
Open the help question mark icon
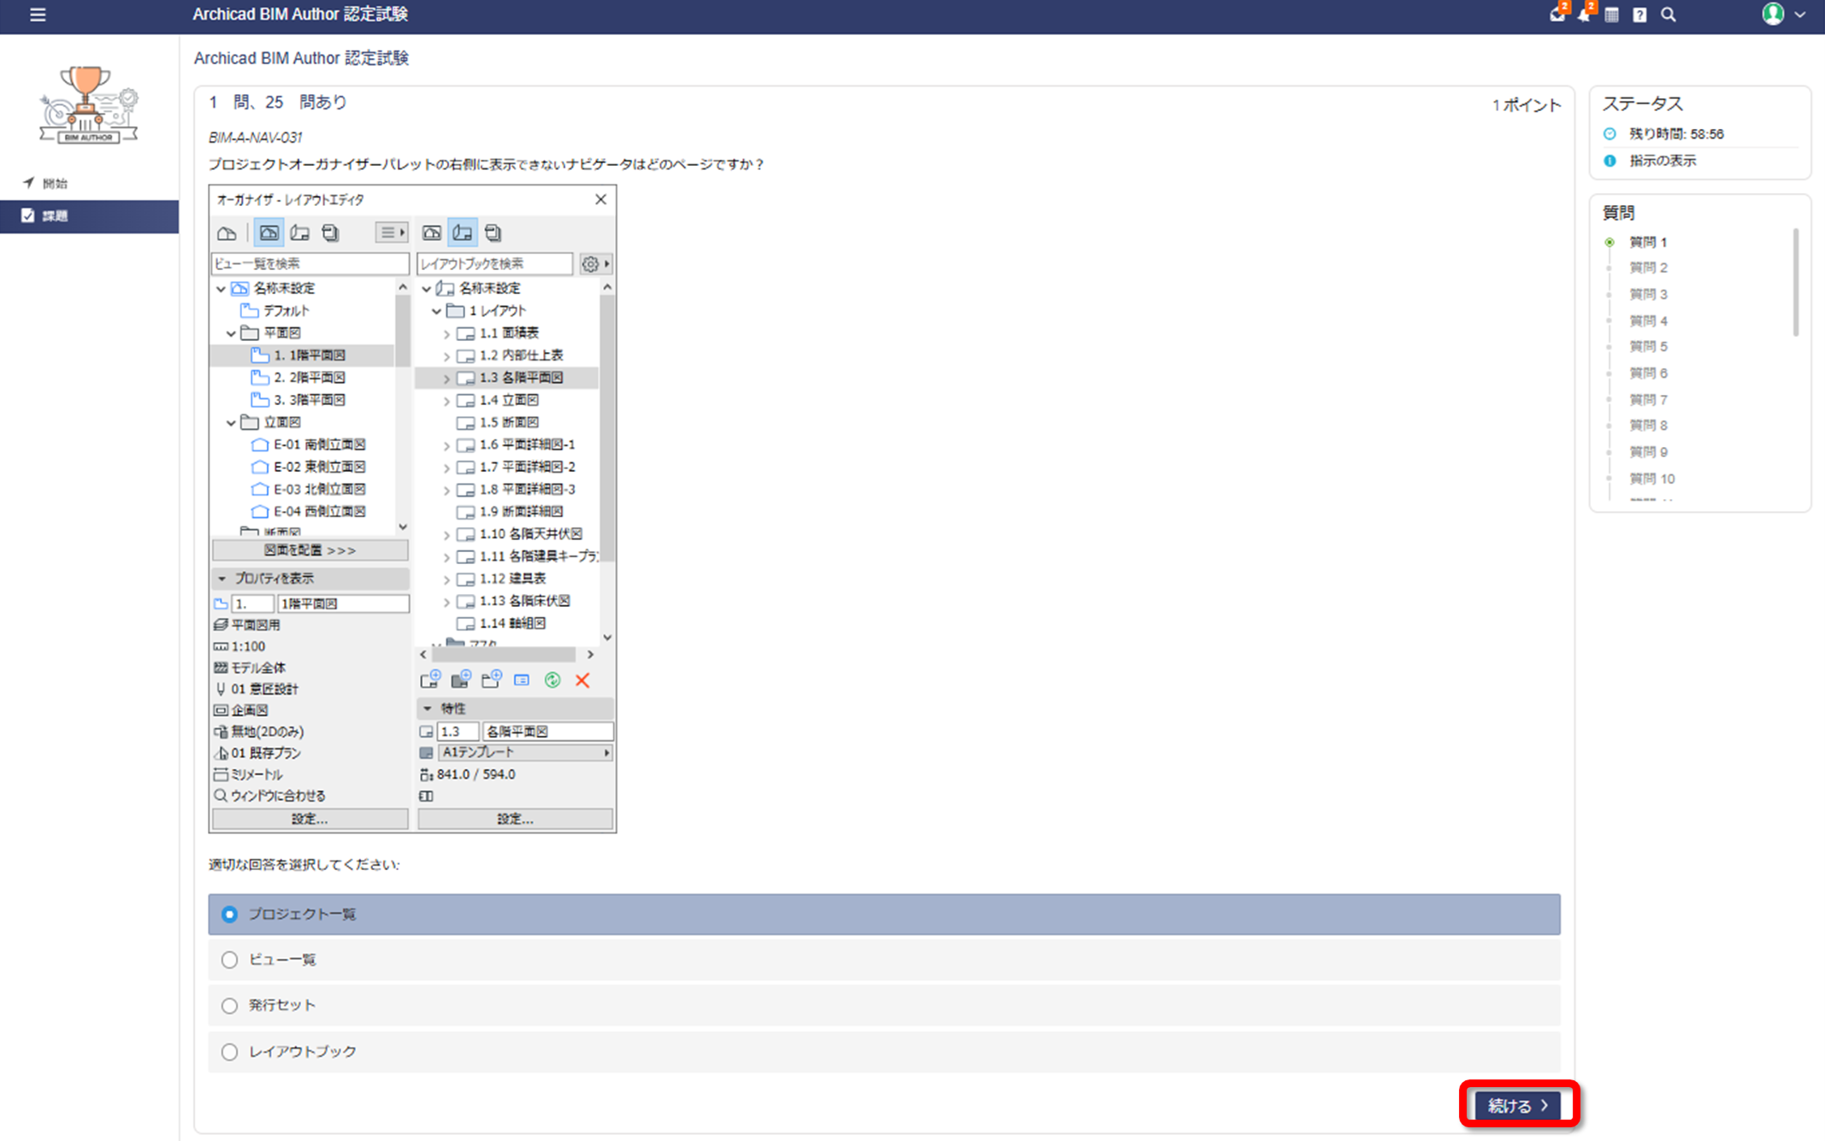tap(1639, 15)
